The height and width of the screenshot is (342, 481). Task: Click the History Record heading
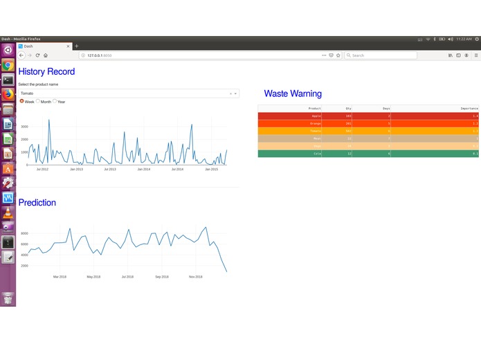46,72
